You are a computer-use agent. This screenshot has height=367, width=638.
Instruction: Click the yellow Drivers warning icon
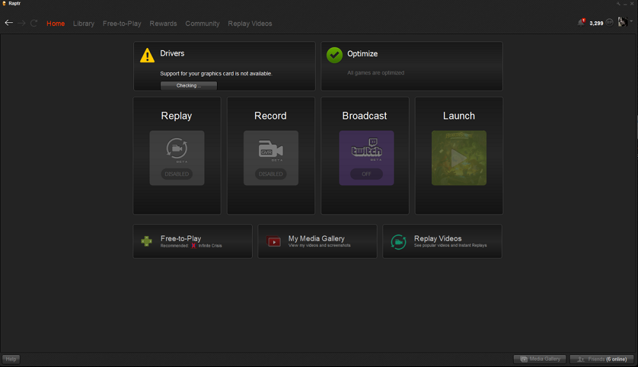(147, 55)
